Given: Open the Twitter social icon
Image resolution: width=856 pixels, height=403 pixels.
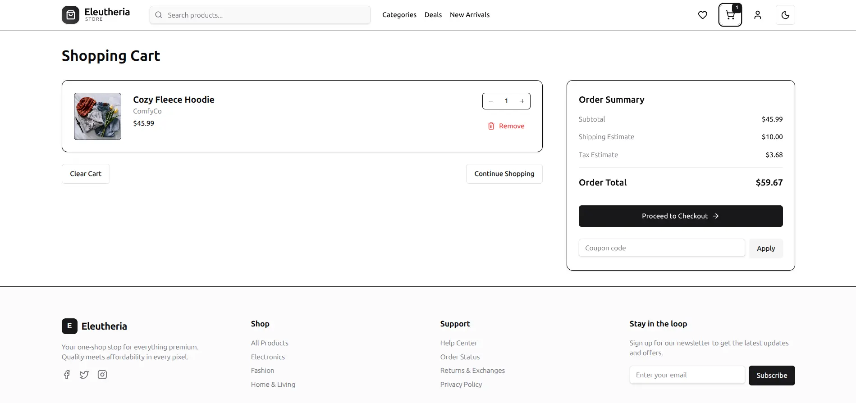Looking at the screenshot, I should [x=84, y=375].
